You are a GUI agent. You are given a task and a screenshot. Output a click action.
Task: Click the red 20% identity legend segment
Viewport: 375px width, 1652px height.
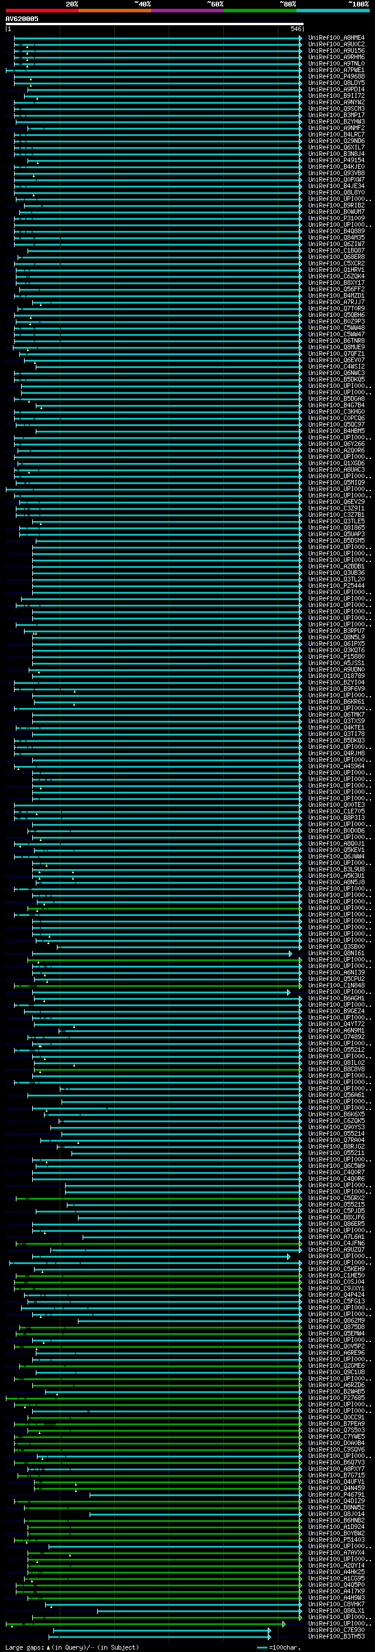42,11
